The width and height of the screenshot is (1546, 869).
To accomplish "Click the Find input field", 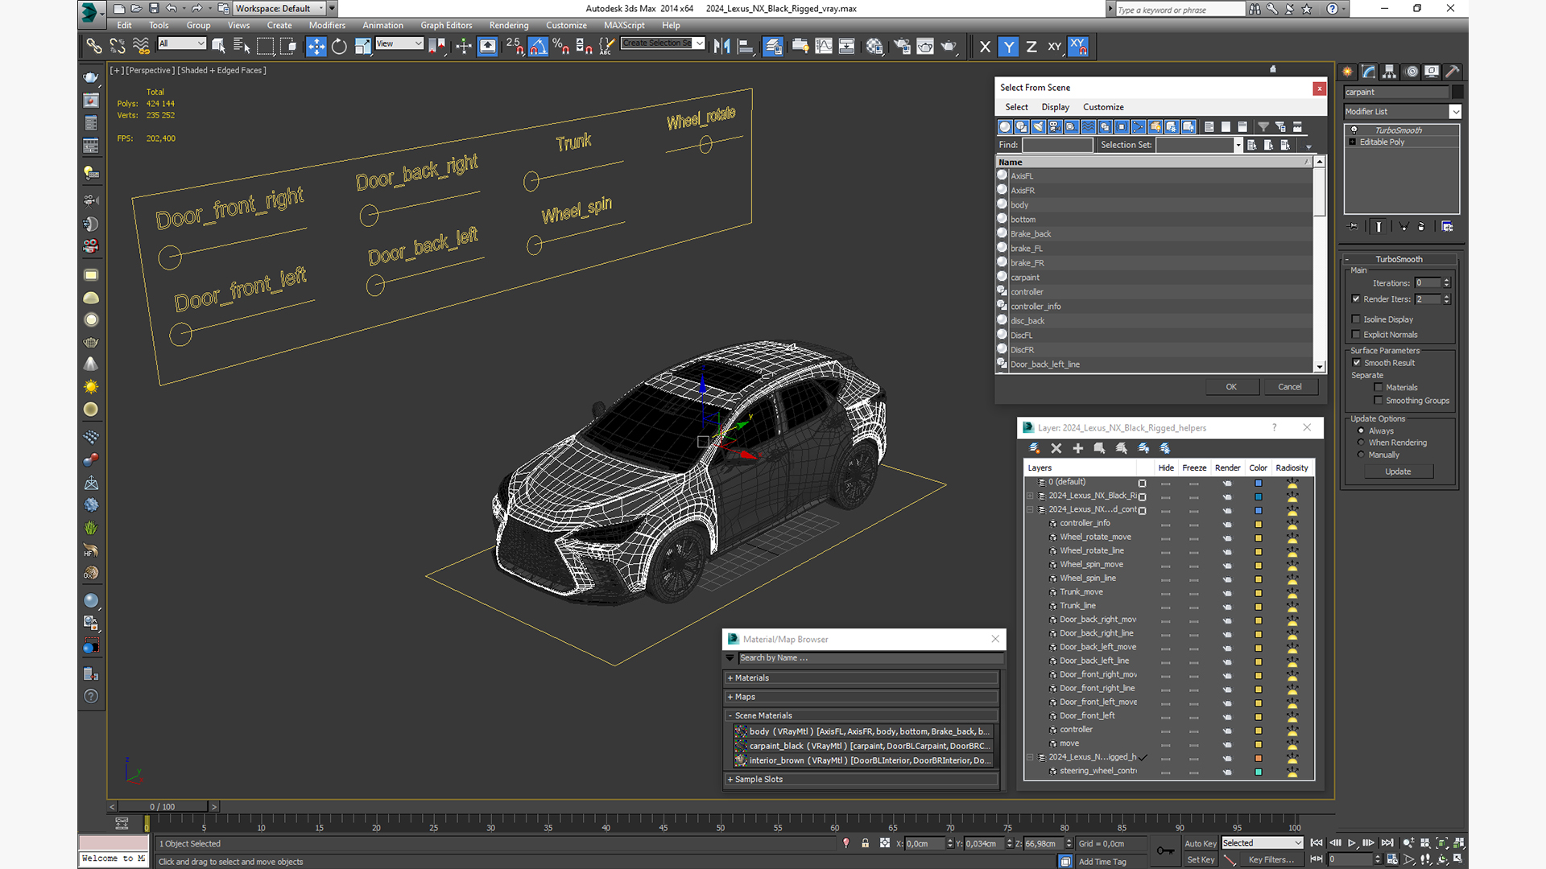I will tap(1057, 145).
